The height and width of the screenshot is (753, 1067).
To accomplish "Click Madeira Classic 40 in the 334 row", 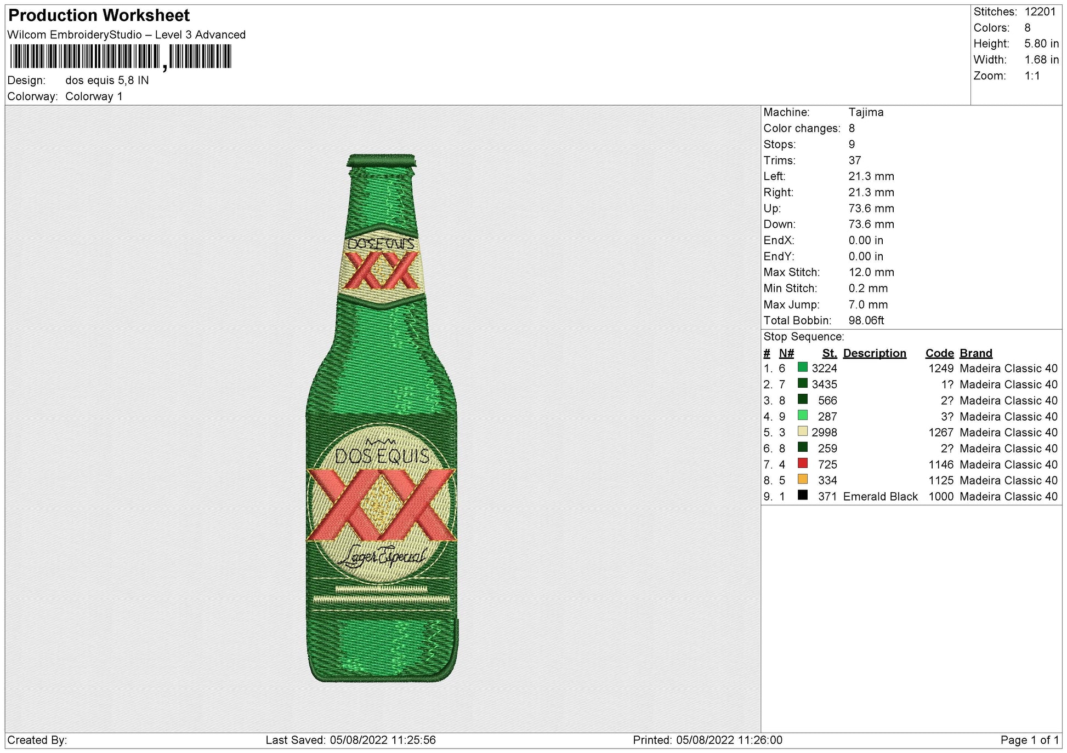I will pos(1009,480).
